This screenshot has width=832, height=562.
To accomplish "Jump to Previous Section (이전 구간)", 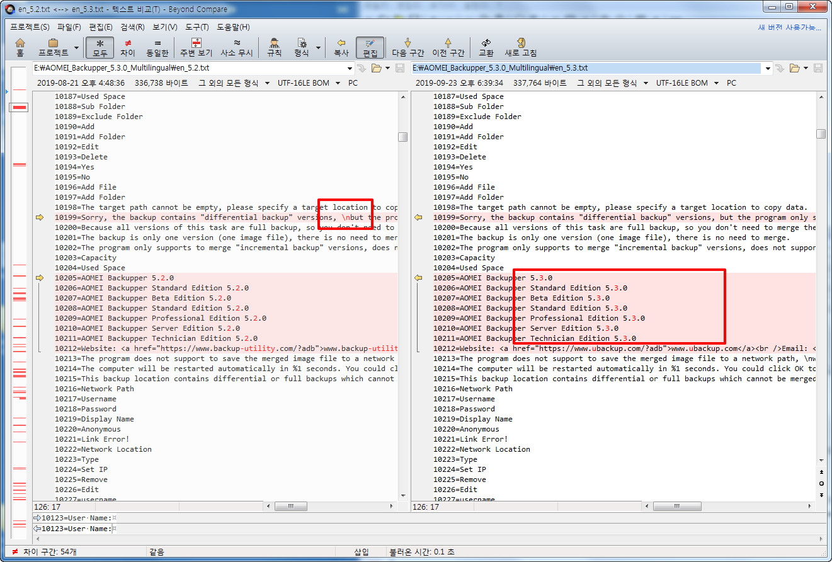I will [x=448, y=47].
